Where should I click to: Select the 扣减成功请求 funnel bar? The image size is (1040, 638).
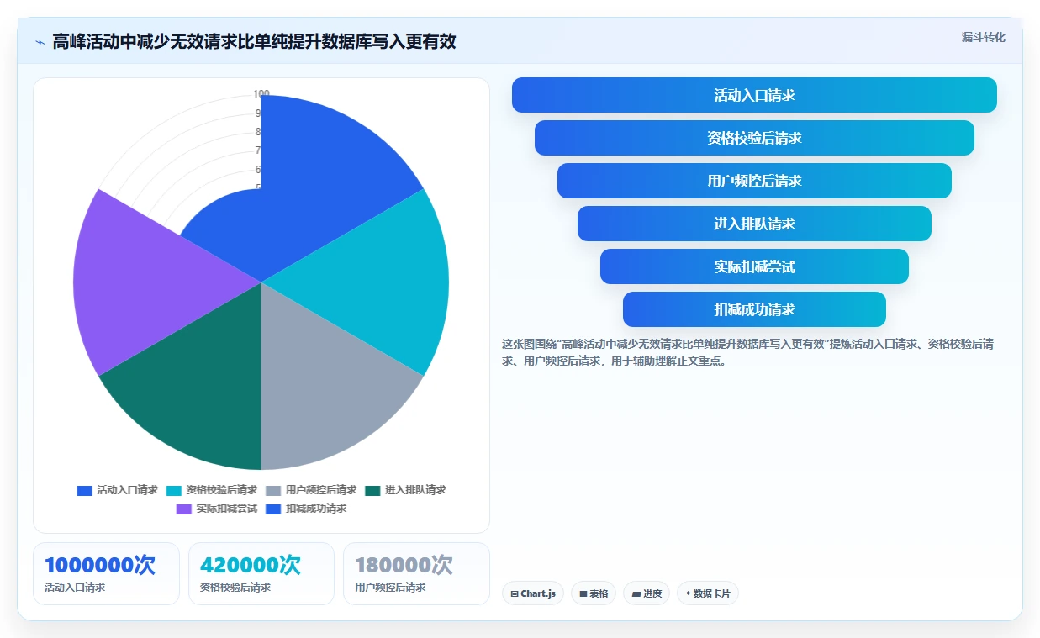tap(754, 309)
